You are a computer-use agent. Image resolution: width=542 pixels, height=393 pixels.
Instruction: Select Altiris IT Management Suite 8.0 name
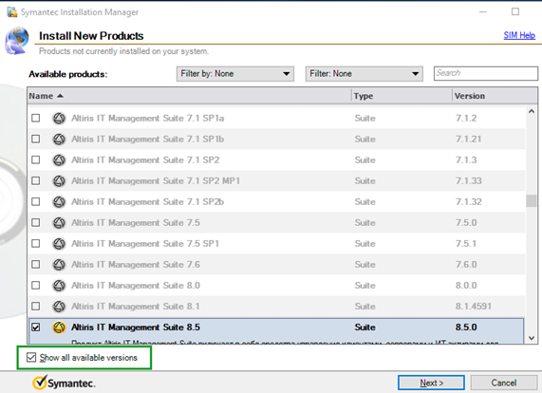(136, 286)
